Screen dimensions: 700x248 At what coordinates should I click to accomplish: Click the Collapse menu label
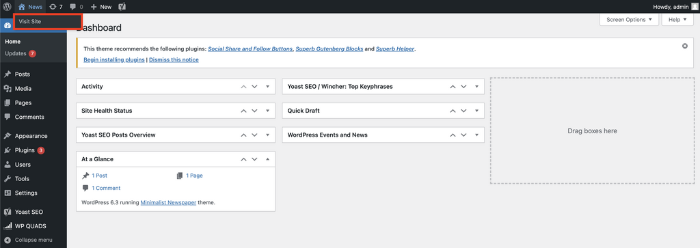pos(33,240)
